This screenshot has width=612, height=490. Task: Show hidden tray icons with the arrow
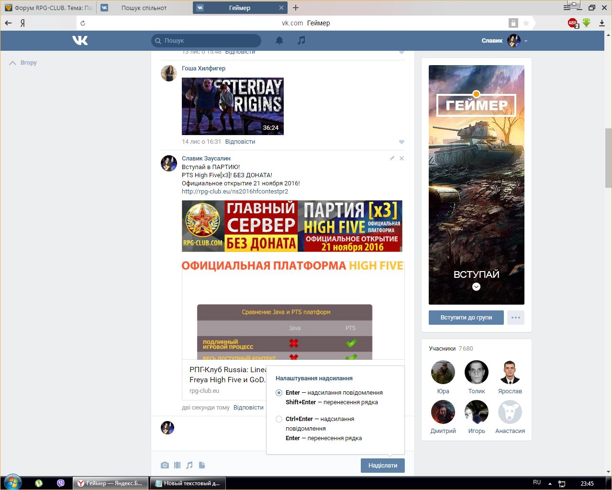coord(550,483)
